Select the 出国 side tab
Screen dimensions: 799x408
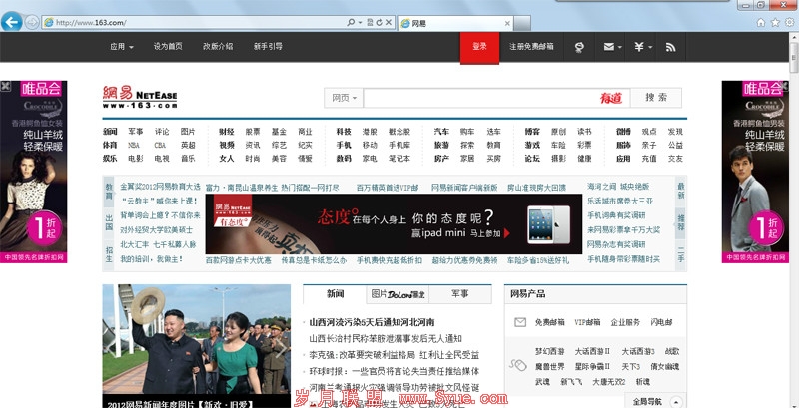coord(109,221)
